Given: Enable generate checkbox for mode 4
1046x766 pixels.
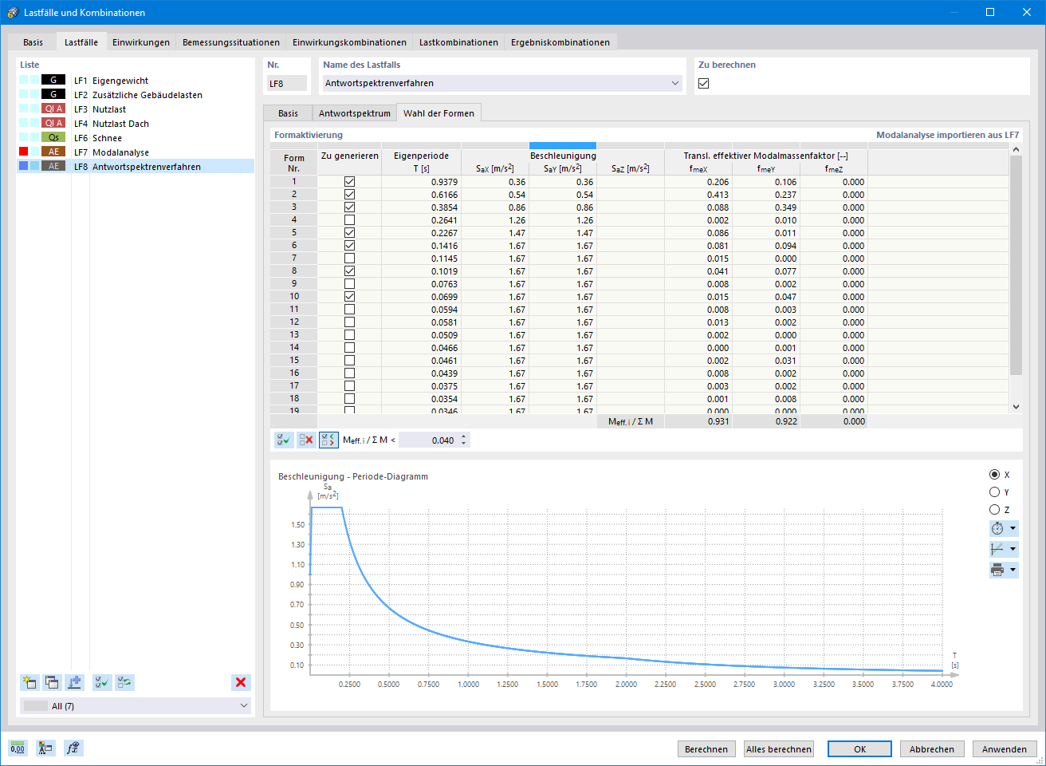Looking at the screenshot, I should (349, 220).
